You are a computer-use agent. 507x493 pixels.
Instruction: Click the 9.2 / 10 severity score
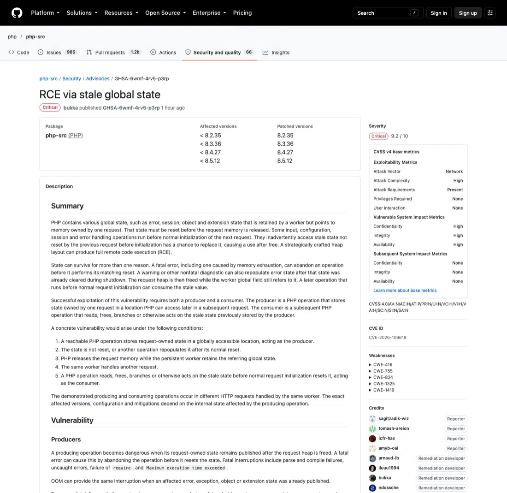(399, 136)
